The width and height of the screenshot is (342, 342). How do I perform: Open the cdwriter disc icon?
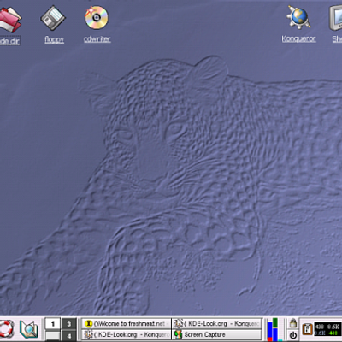[97, 17]
